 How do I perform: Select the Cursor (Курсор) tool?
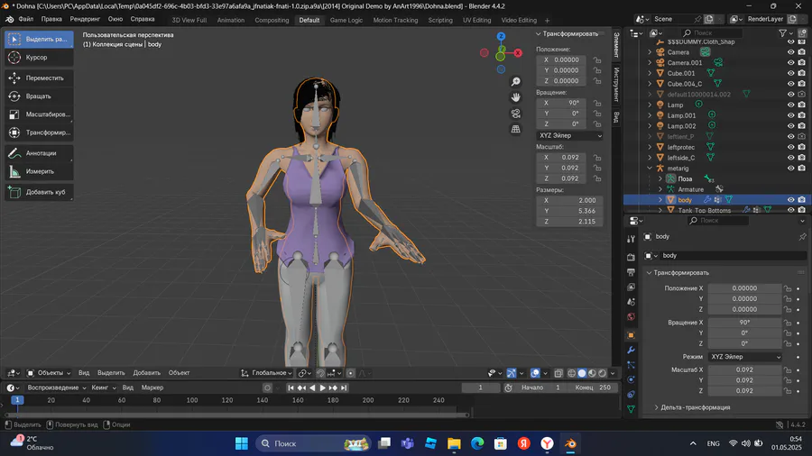point(39,58)
